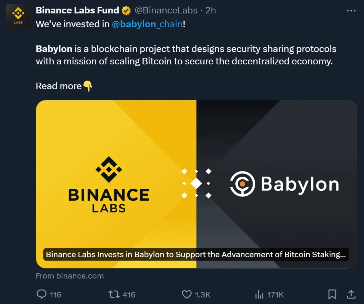Click the 2h tweet timestamp
The height and width of the screenshot is (304, 364).
211,11
